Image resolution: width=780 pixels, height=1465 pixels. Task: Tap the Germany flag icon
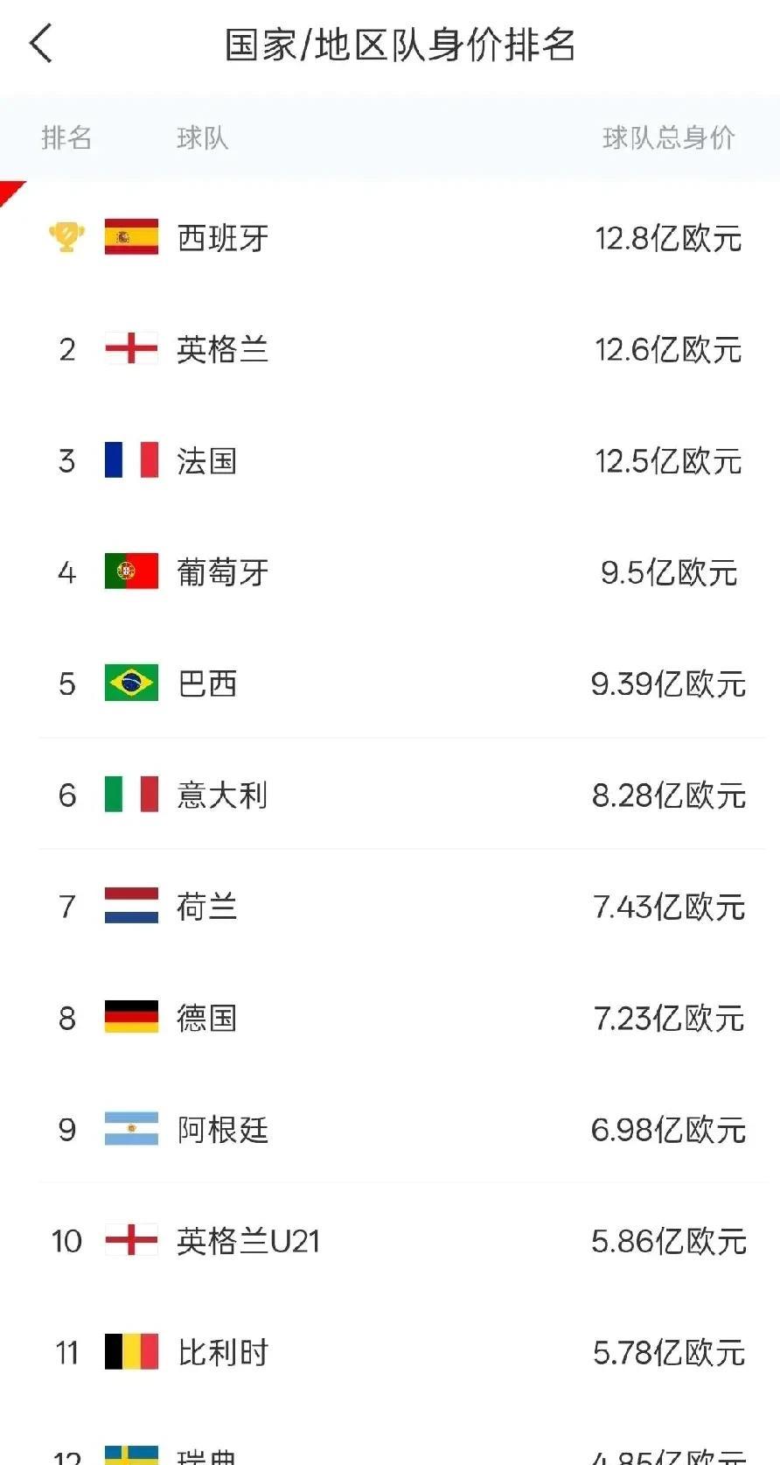(x=131, y=1017)
